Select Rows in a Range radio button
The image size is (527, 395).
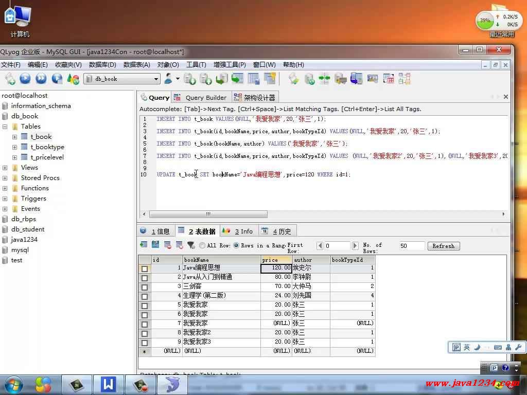tap(236, 245)
